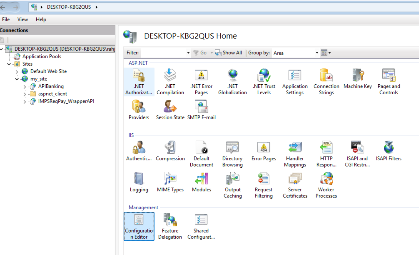The height and width of the screenshot is (255, 419).
Task: Open the Connection Strings icon
Action: (326, 82)
